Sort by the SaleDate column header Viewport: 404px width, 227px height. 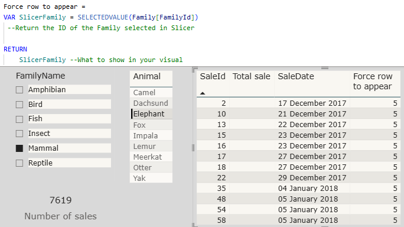coord(296,76)
